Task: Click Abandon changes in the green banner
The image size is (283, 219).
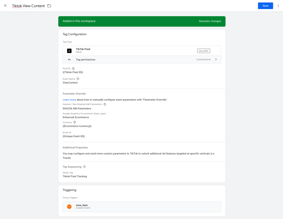Action: click(210, 21)
